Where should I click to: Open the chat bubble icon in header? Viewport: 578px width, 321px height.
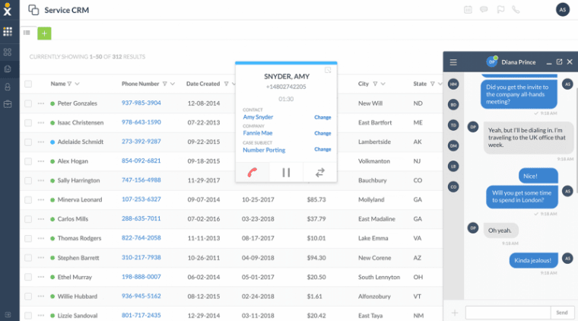point(484,10)
